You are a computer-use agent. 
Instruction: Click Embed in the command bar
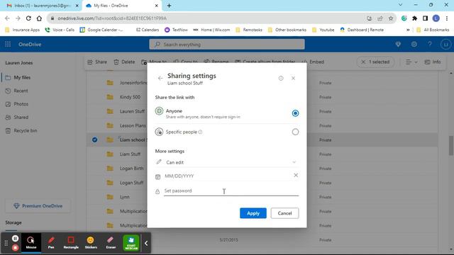313,62
